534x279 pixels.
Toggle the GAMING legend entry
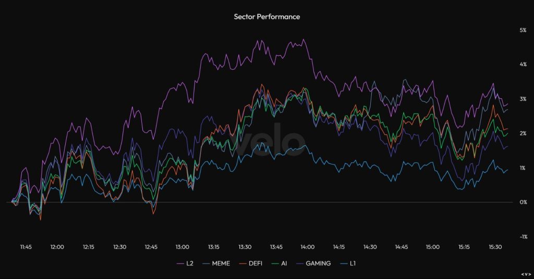[x=313, y=263]
